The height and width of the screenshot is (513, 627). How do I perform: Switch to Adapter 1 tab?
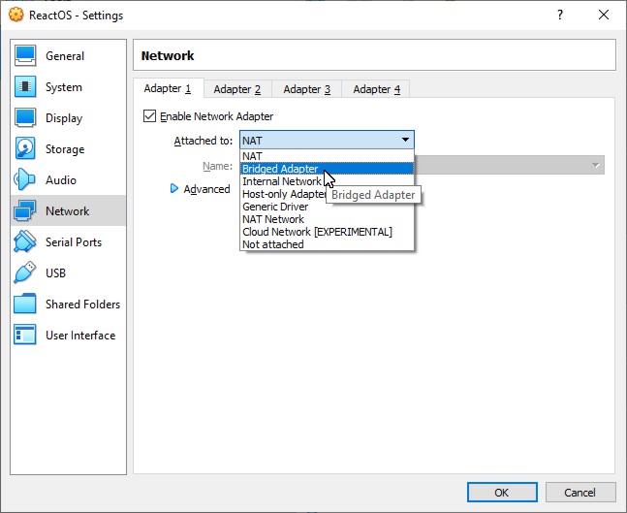(x=168, y=88)
